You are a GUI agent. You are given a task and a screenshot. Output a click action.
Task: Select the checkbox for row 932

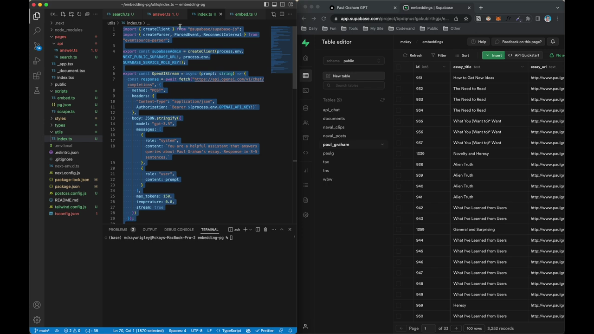click(398, 89)
